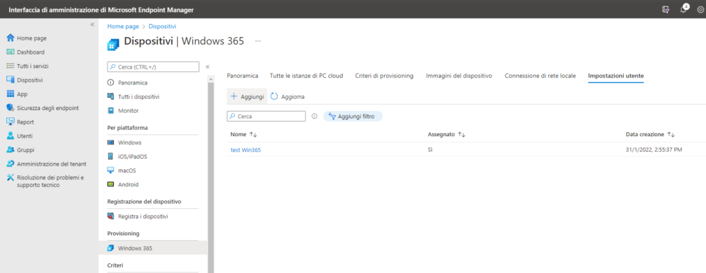Click the Aggiorna refresh button

[x=288, y=96]
